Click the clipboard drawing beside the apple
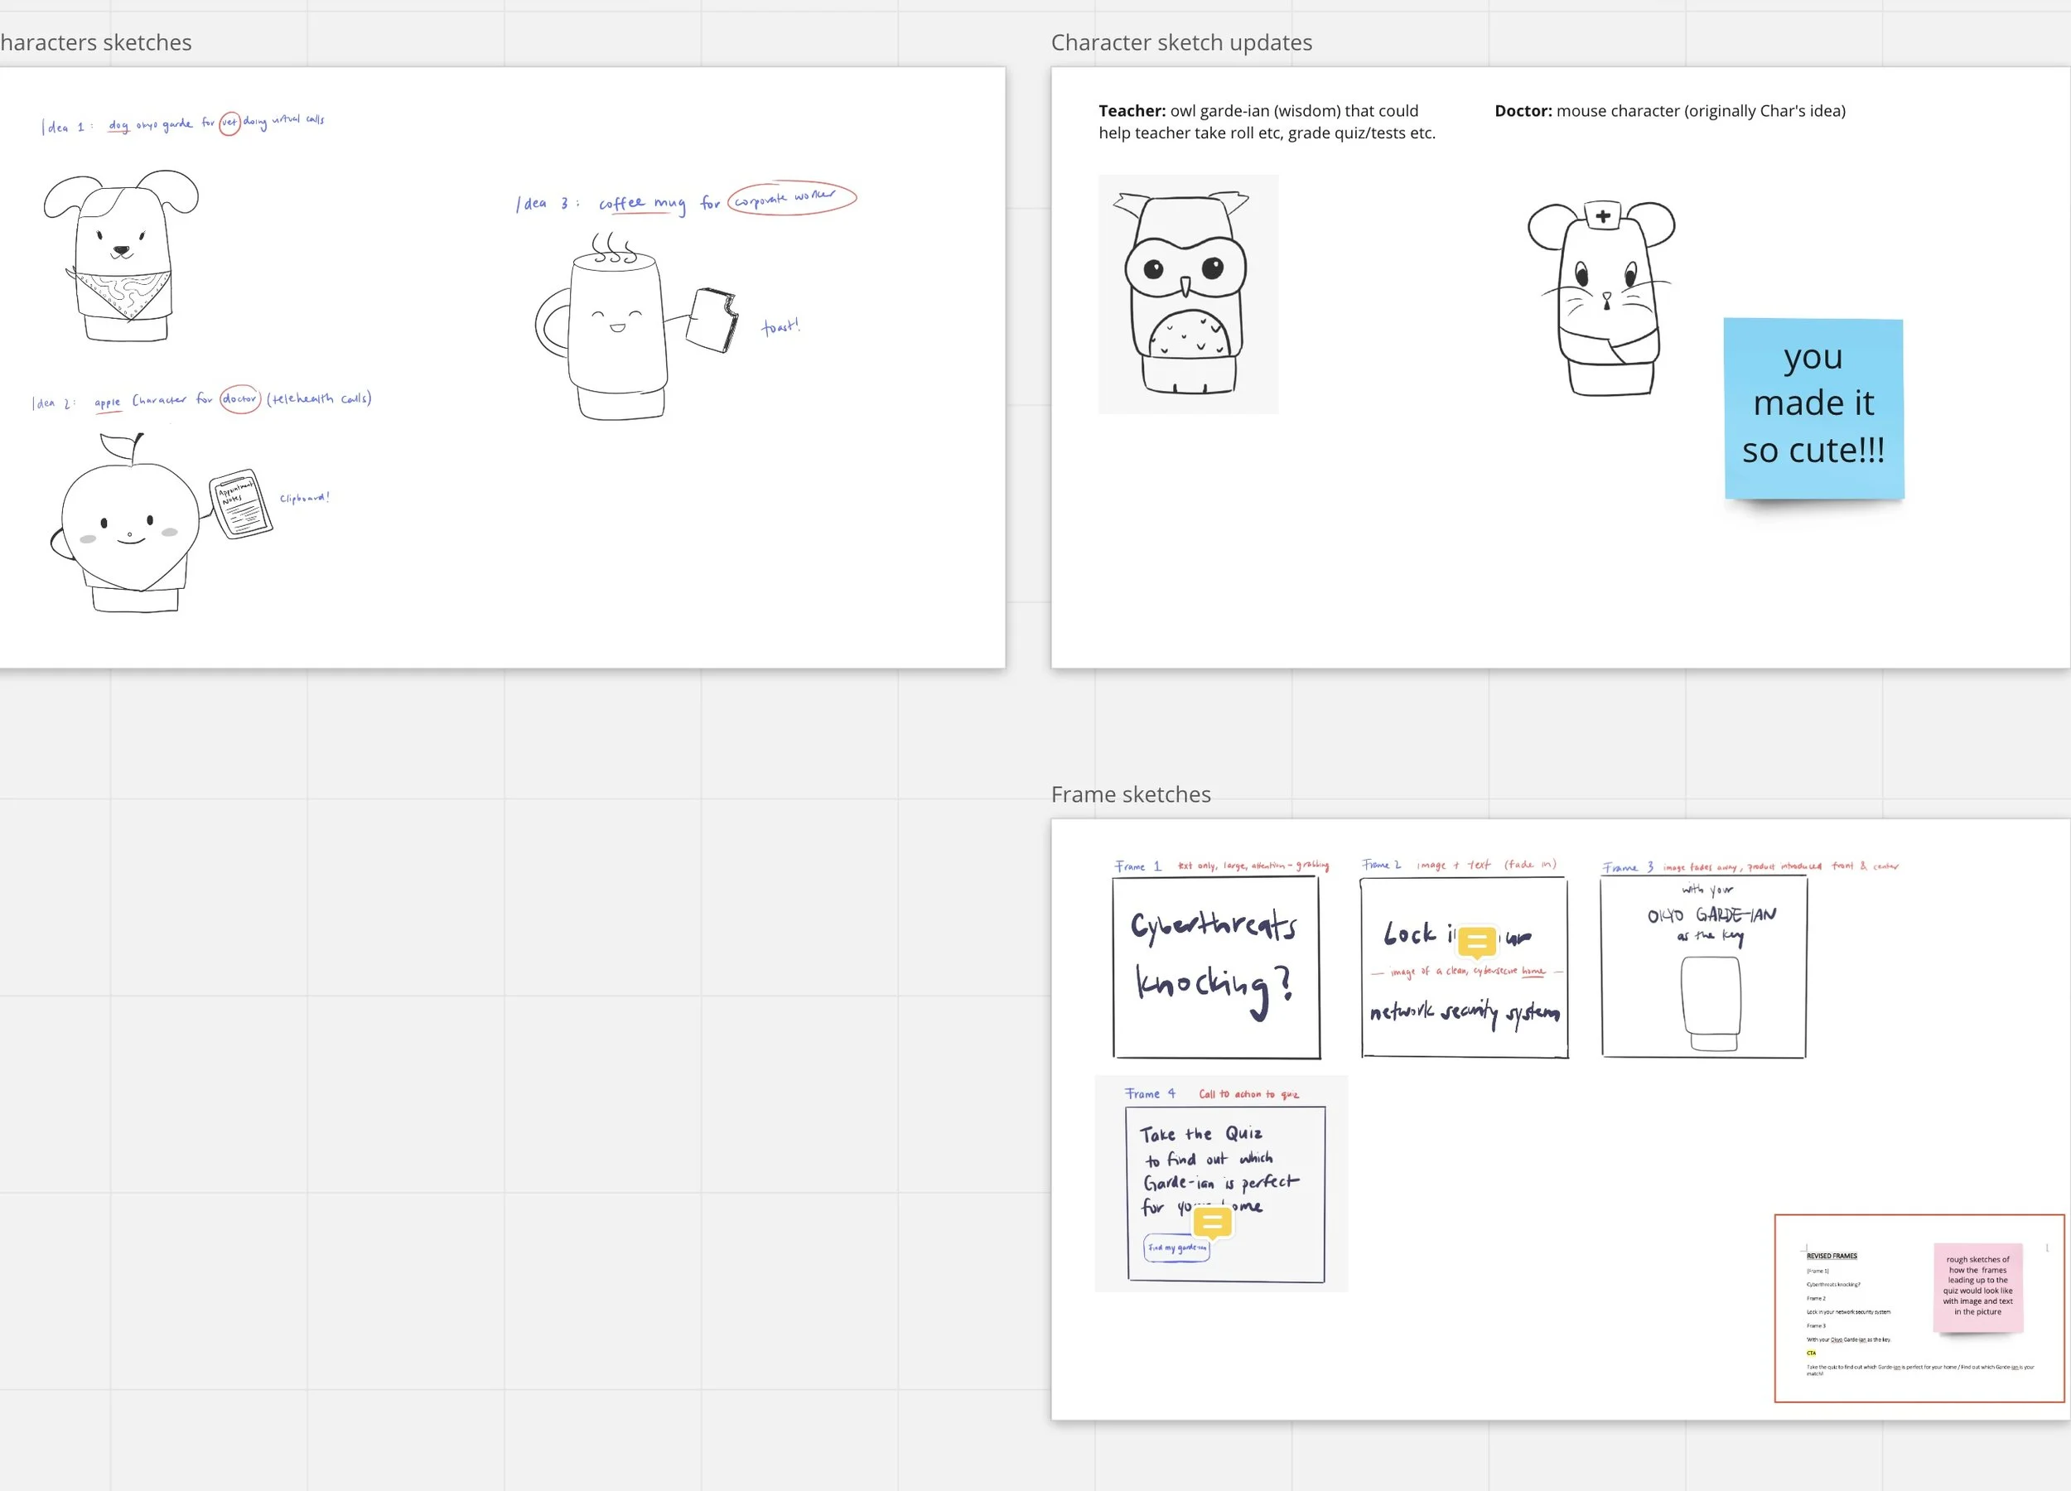 click(x=240, y=503)
